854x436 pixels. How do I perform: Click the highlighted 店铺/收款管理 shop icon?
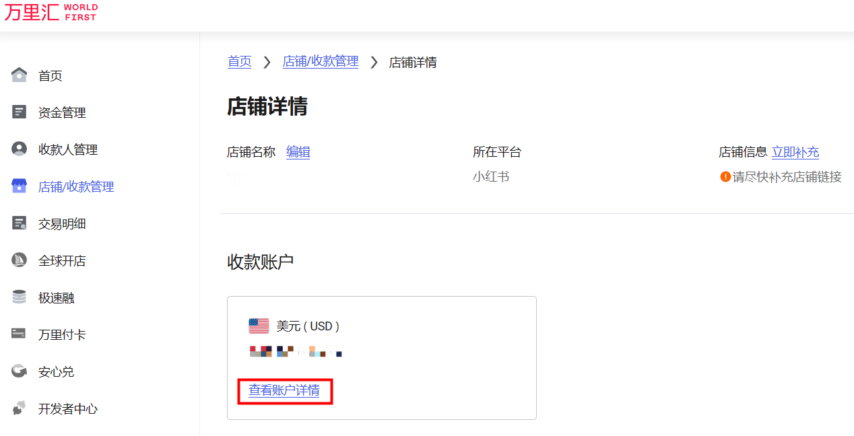pyautogui.click(x=20, y=186)
